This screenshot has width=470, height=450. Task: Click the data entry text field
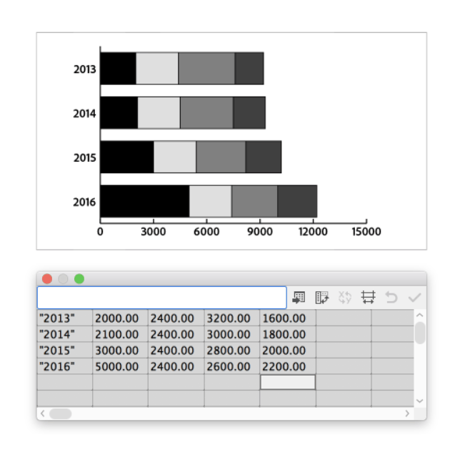click(161, 297)
